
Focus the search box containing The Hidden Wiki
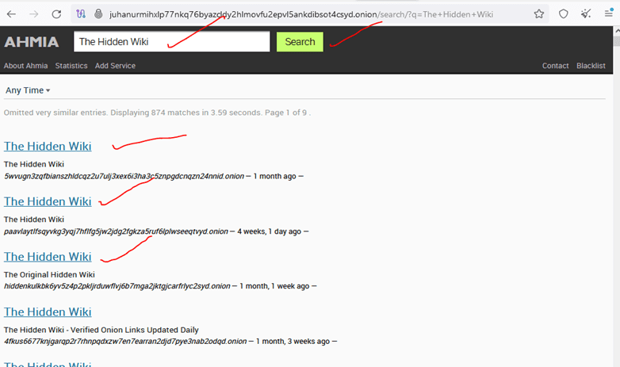pyautogui.click(x=171, y=41)
